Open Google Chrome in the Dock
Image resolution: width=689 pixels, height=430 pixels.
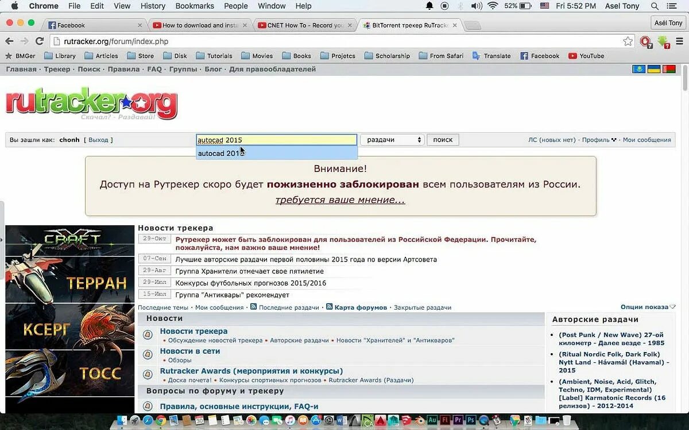(x=161, y=421)
